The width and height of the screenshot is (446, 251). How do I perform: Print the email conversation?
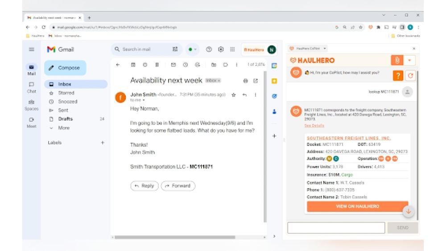pos(245,81)
